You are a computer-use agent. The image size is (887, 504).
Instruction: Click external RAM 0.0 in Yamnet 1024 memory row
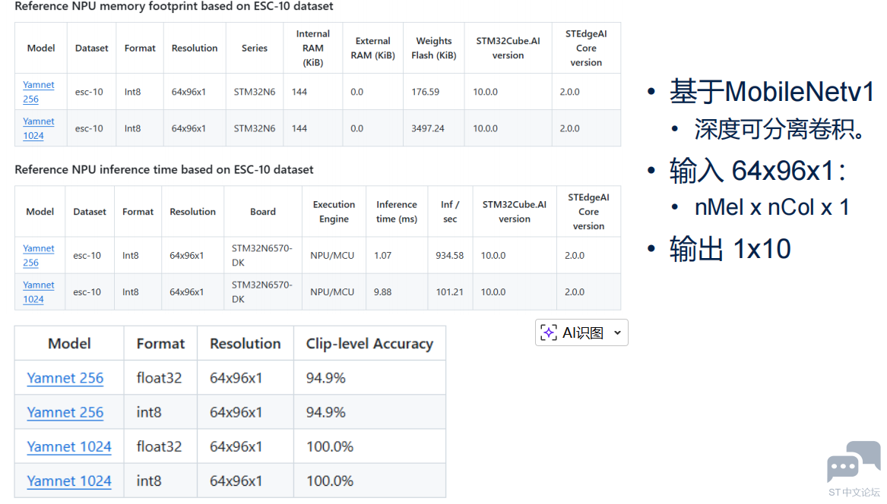pos(357,128)
